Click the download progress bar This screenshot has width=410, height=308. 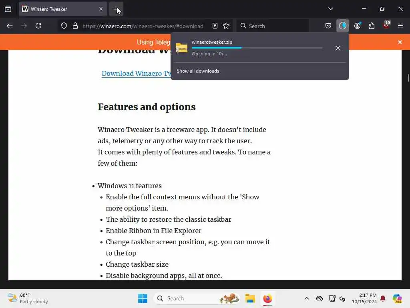pyautogui.click(x=257, y=48)
